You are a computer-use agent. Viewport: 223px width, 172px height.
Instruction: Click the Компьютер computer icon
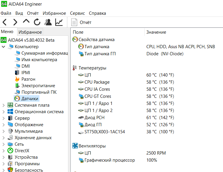[x=10, y=47]
